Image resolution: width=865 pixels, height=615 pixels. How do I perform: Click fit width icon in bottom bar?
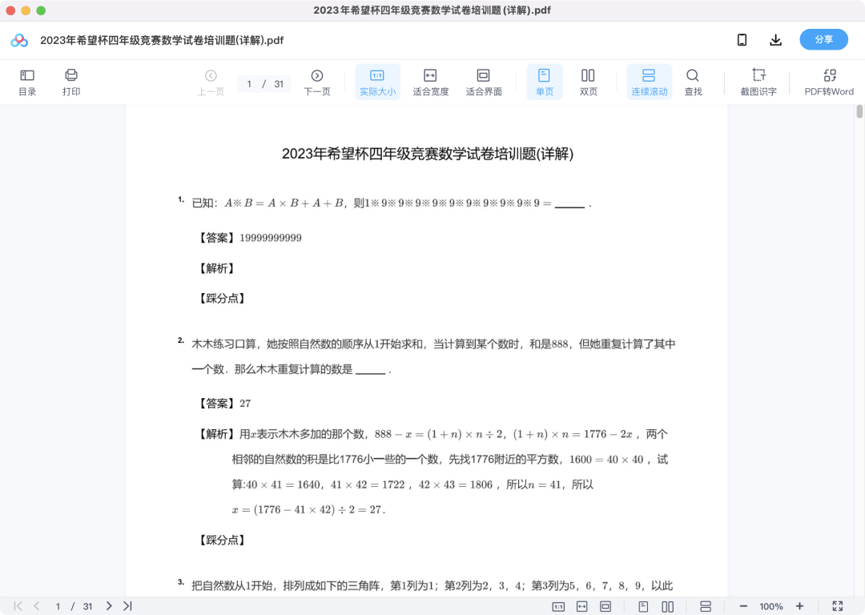click(x=582, y=607)
